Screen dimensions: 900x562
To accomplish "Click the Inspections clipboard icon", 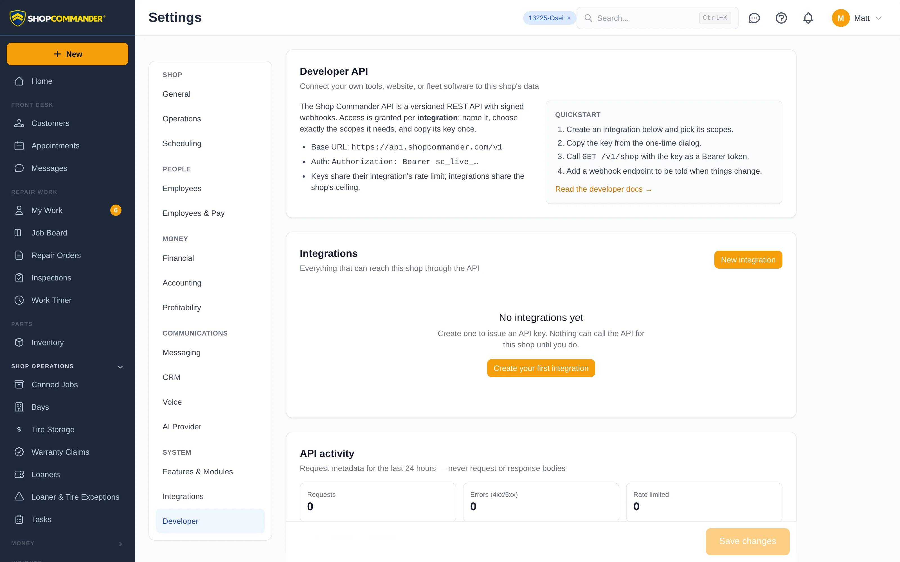I will pyautogui.click(x=19, y=278).
